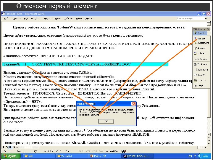
Task: Click the word ЛЕГКОЕ among extra elements
Action: coord(48,56)
